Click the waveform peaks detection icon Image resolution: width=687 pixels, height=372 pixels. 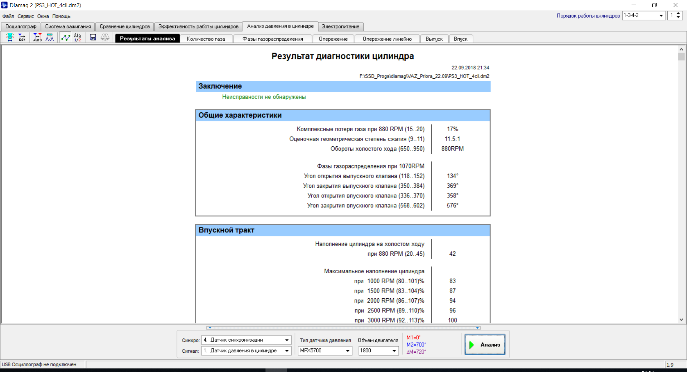50,38
